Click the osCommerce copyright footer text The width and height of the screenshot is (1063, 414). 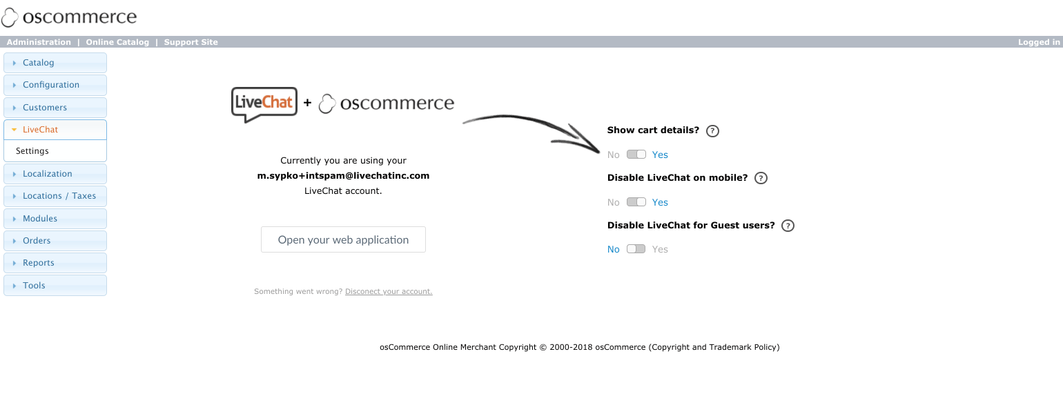[x=580, y=347]
